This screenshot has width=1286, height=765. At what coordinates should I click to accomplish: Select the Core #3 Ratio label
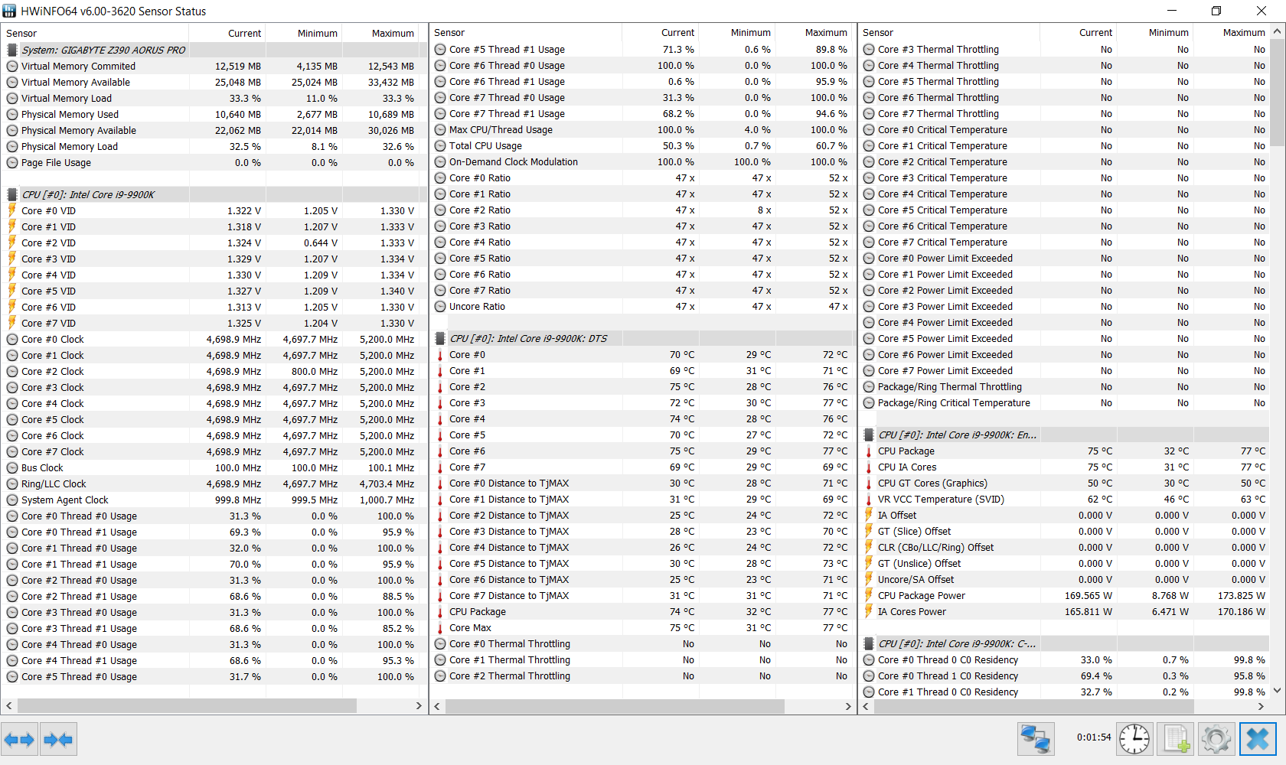(x=480, y=226)
